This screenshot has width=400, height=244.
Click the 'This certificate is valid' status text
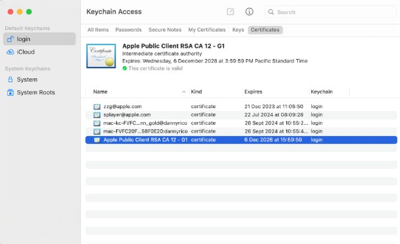pyautogui.click(x=155, y=68)
